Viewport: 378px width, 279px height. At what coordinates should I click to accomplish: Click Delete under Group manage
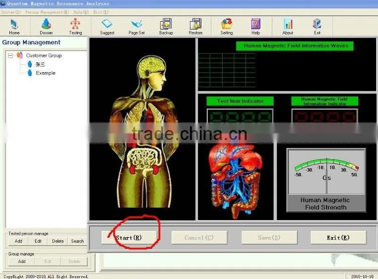click(74, 261)
